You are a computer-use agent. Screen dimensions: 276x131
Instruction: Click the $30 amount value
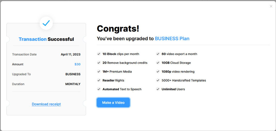point(77,64)
